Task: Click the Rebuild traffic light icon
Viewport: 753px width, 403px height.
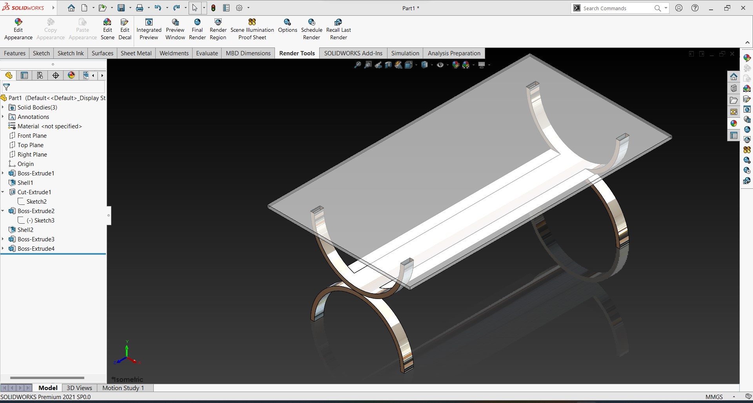Action: click(x=213, y=8)
